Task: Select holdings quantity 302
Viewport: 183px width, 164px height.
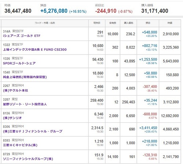Action: (115, 47)
